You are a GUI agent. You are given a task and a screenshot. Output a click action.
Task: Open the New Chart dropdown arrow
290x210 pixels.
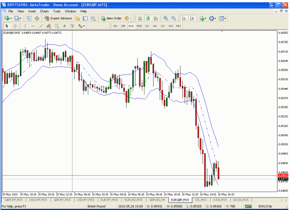(x=11, y=18)
